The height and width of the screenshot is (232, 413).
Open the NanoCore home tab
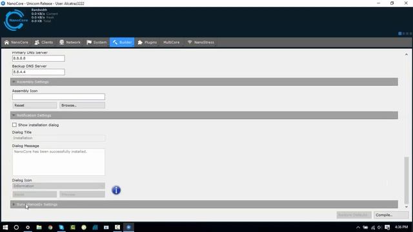(x=16, y=43)
